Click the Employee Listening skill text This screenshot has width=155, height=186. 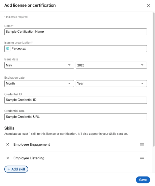click(29, 158)
